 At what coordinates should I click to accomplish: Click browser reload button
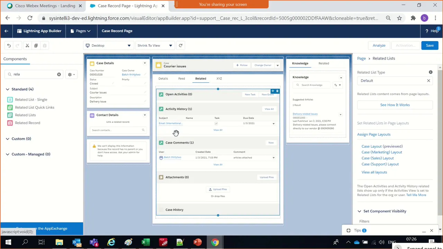point(30,18)
